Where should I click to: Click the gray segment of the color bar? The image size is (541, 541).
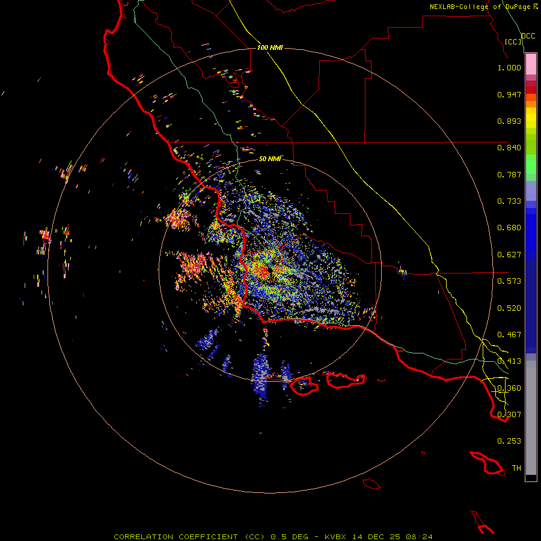pyautogui.click(x=531, y=418)
